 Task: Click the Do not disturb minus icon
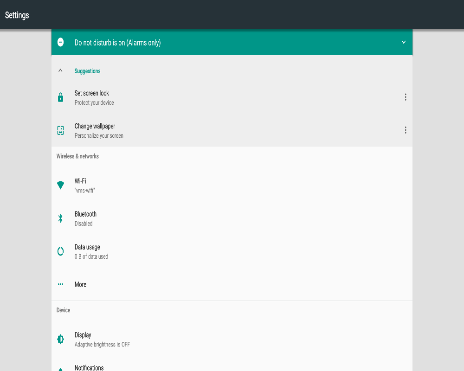60,42
